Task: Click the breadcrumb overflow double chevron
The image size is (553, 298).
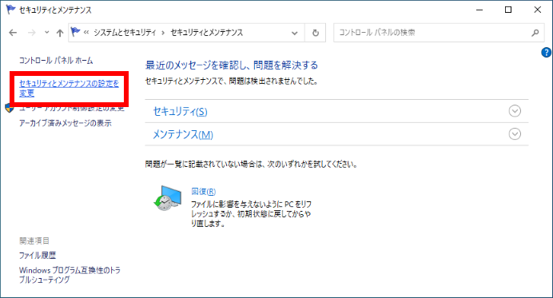Action: [86, 33]
